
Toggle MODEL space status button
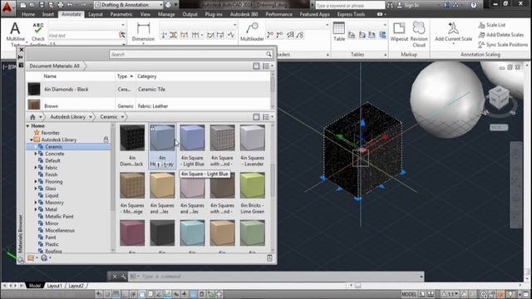pyautogui.click(x=409, y=294)
